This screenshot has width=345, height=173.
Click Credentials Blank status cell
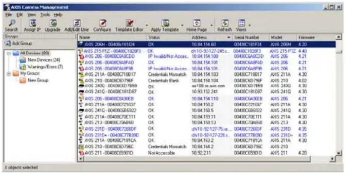164,81
